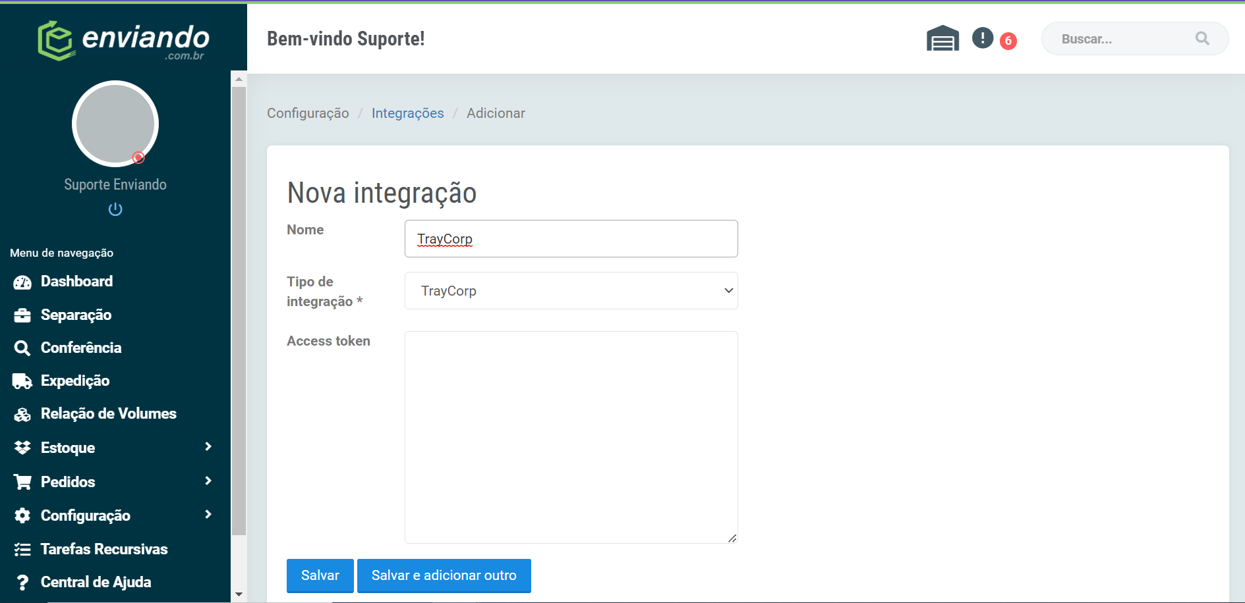Click the textarea resize handle corner
This screenshot has width=1245, height=603.
(732, 538)
